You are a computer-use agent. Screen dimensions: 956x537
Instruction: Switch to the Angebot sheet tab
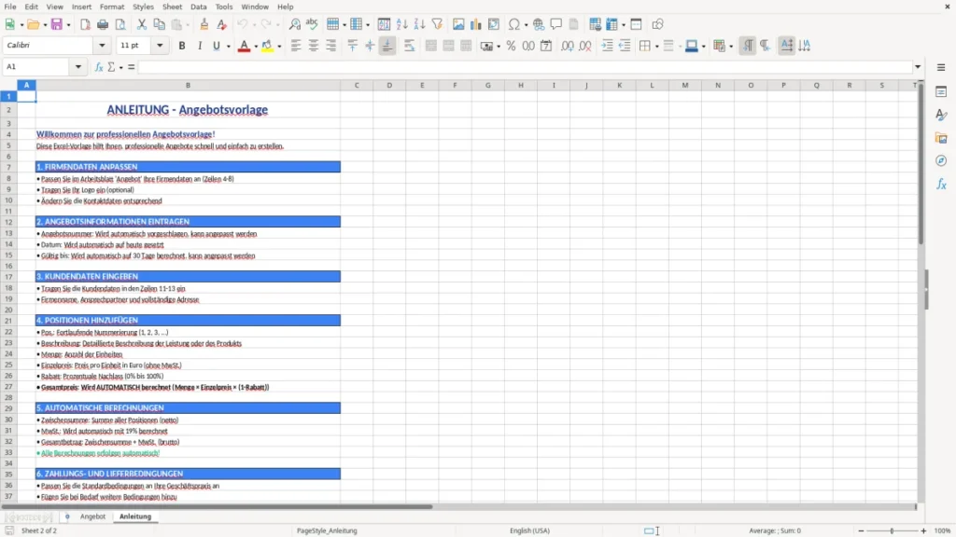(x=92, y=516)
